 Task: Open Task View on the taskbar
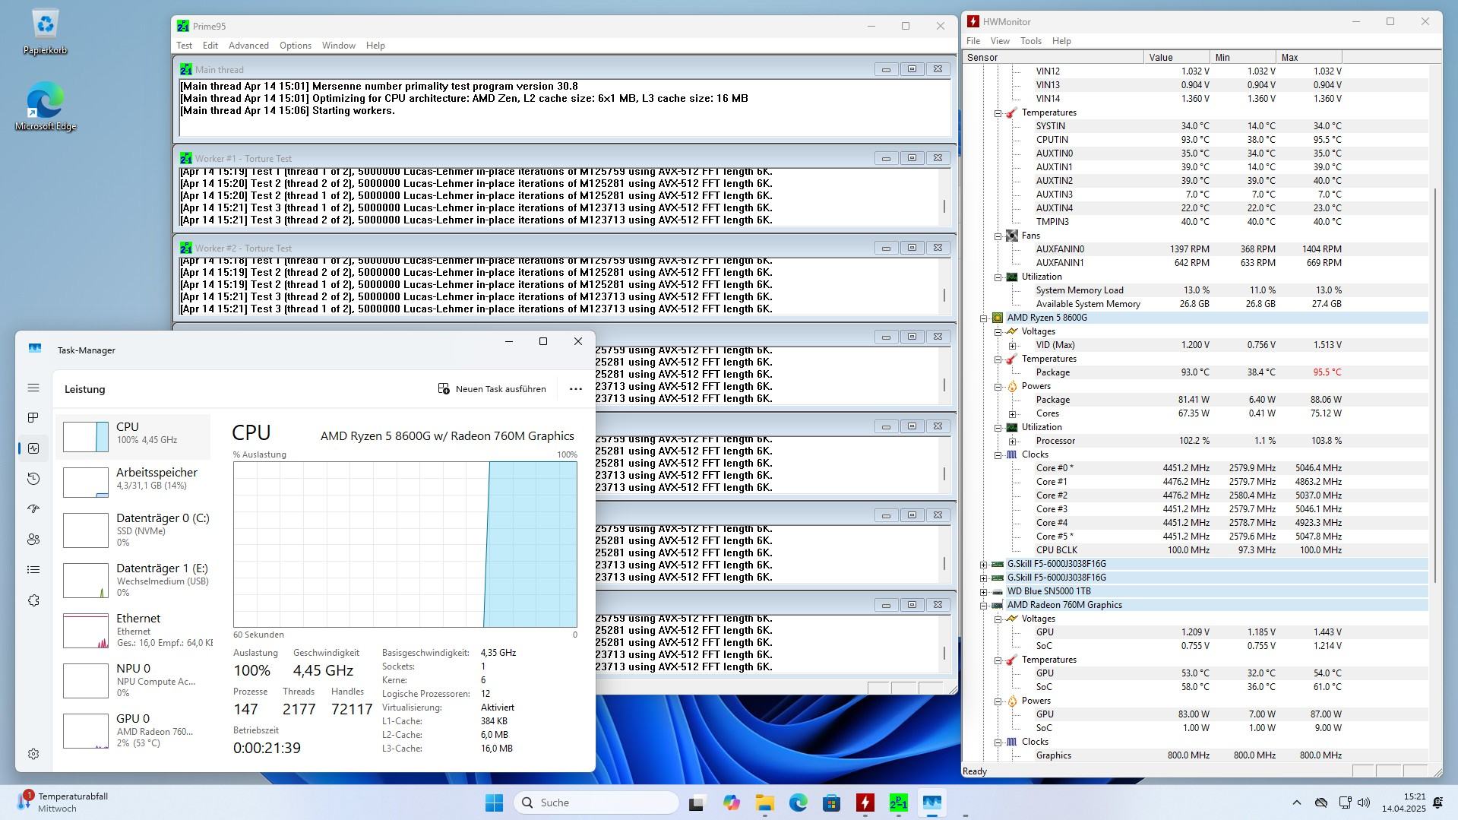point(697,803)
